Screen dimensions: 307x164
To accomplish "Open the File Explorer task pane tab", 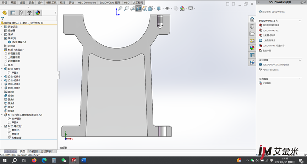I will (x=252, y=34).
